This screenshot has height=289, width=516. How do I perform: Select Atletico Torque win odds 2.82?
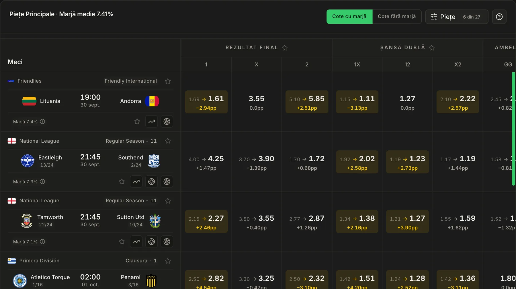click(206, 280)
